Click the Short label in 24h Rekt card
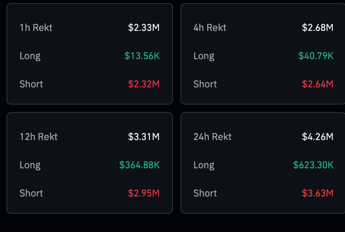 click(x=205, y=193)
